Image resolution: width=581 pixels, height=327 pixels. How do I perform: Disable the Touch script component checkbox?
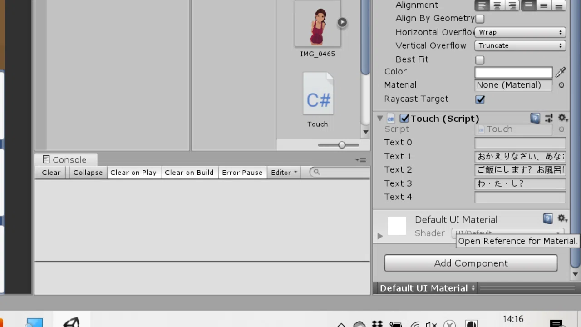point(404,119)
